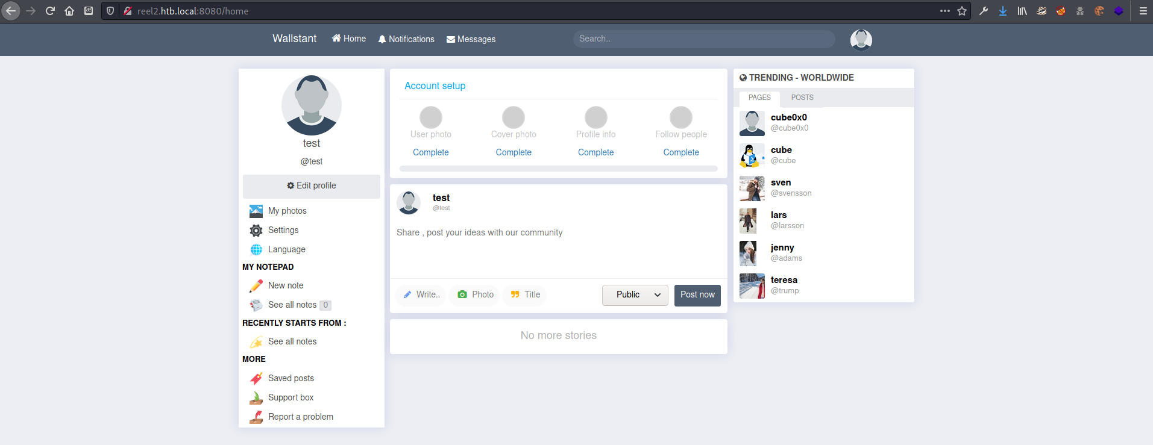The image size is (1153, 445).
Task: Click the Support box icon
Action: (256, 397)
